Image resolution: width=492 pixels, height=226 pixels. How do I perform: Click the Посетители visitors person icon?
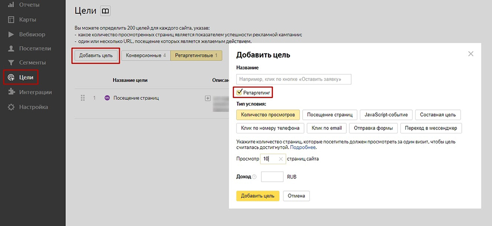11,48
